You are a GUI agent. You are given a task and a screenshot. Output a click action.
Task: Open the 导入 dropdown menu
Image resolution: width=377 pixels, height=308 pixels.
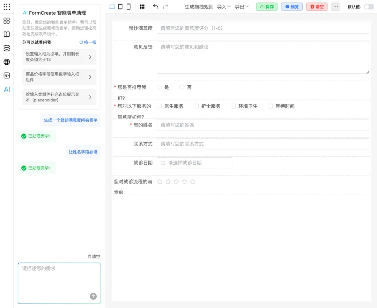(224, 6)
